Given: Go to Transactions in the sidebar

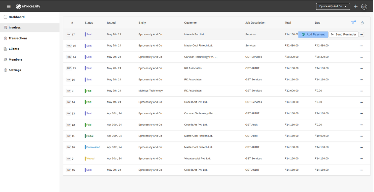Looking at the screenshot, I should click(x=18, y=38).
